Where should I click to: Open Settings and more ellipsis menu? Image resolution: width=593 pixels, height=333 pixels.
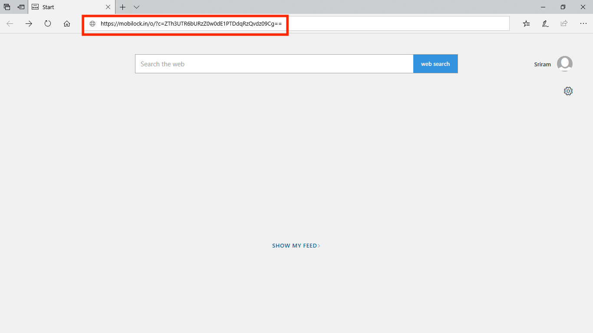pyautogui.click(x=583, y=23)
